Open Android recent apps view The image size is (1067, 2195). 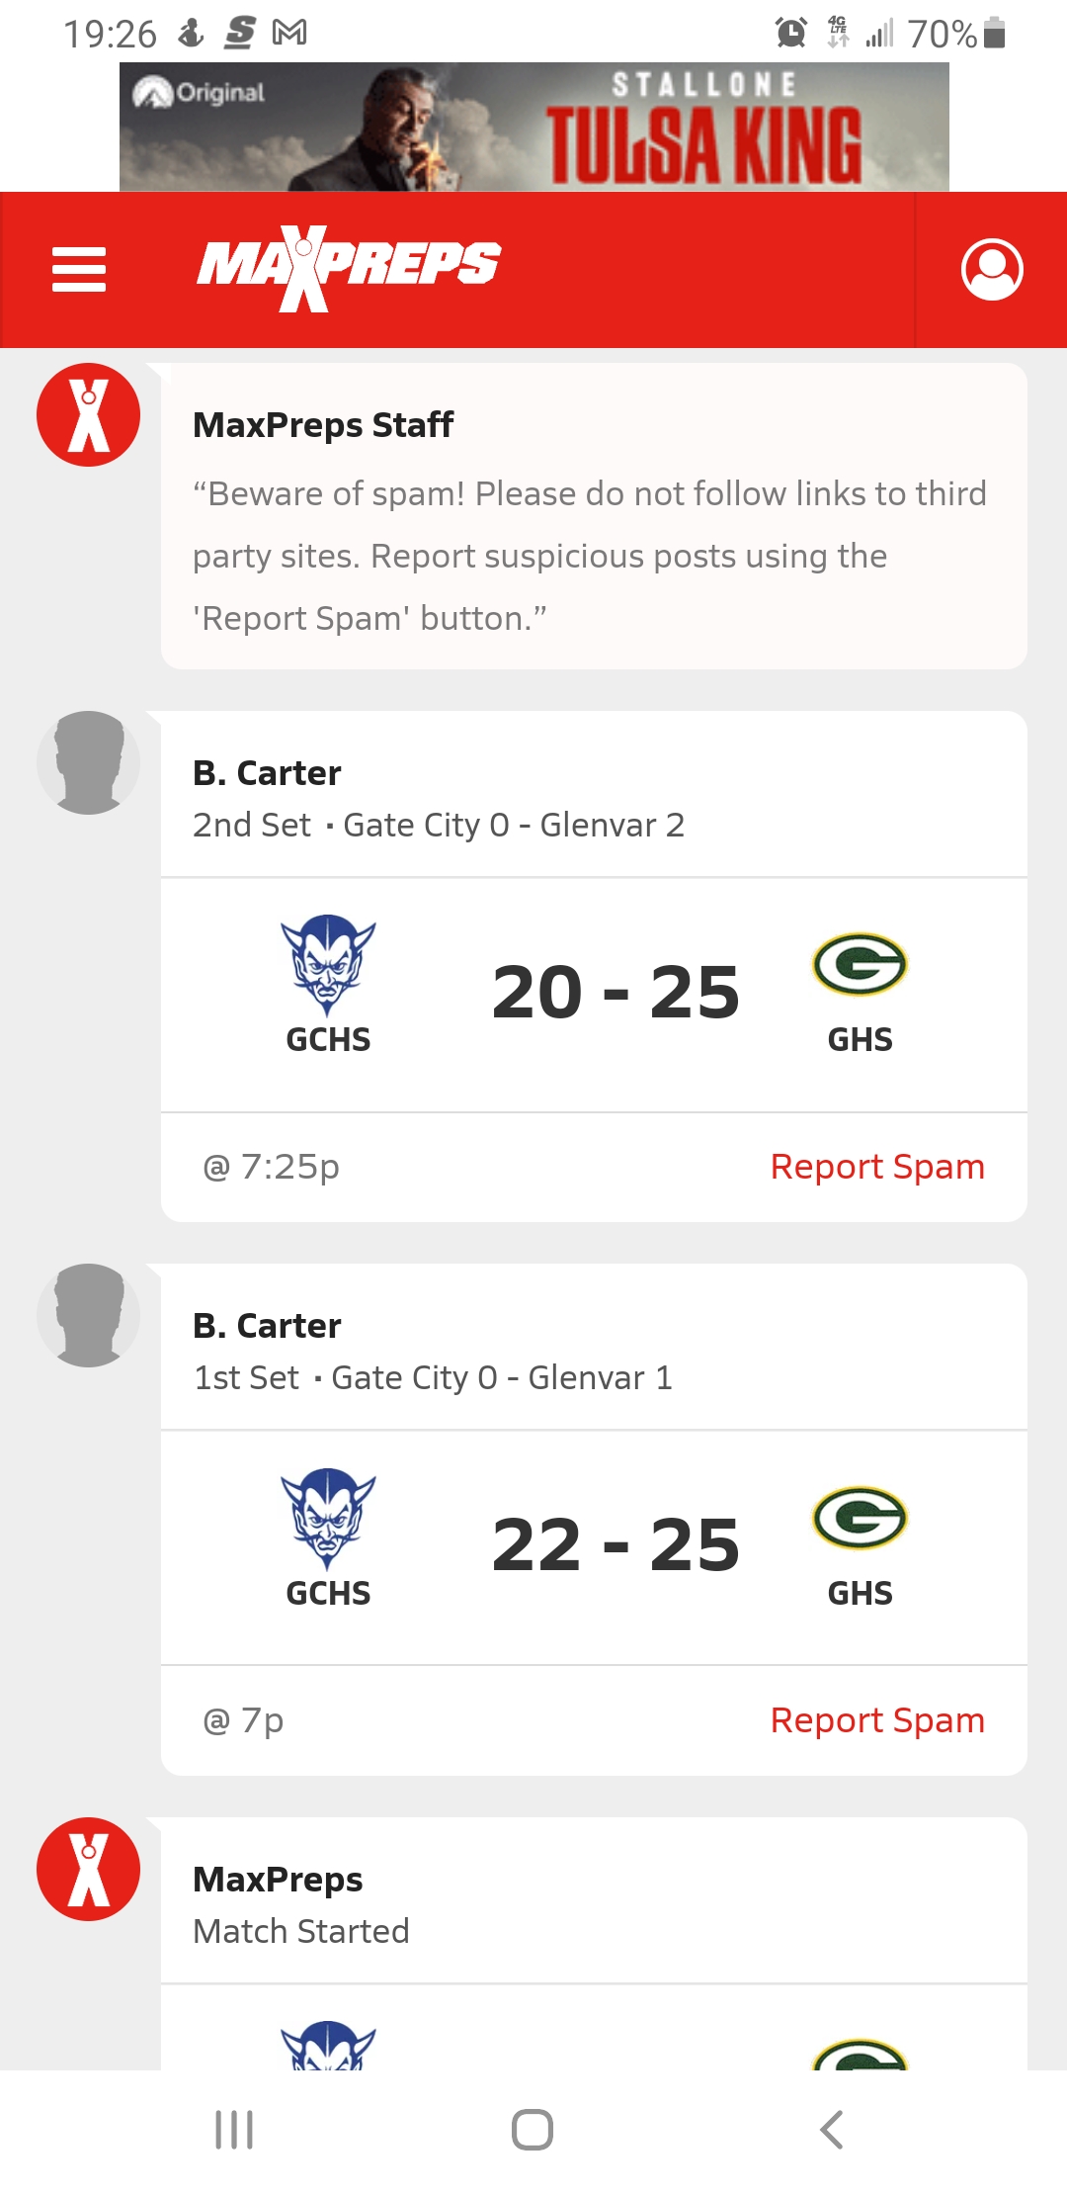pyautogui.click(x=234, y=2130)
